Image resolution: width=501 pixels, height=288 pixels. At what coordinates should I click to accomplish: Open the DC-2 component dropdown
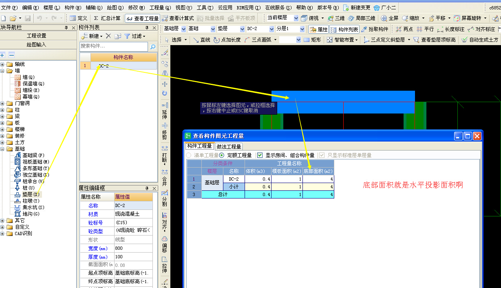pyautogui.click(x=271, y=29)
